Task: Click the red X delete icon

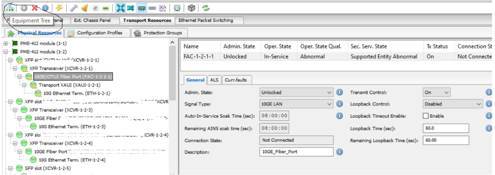Action: tap(35, 8)
